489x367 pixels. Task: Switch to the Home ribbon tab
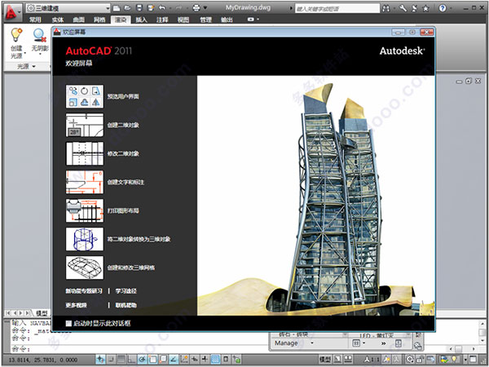tap(35, 20)
